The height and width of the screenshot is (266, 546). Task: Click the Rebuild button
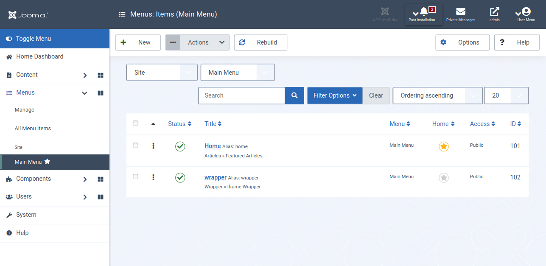260,42
